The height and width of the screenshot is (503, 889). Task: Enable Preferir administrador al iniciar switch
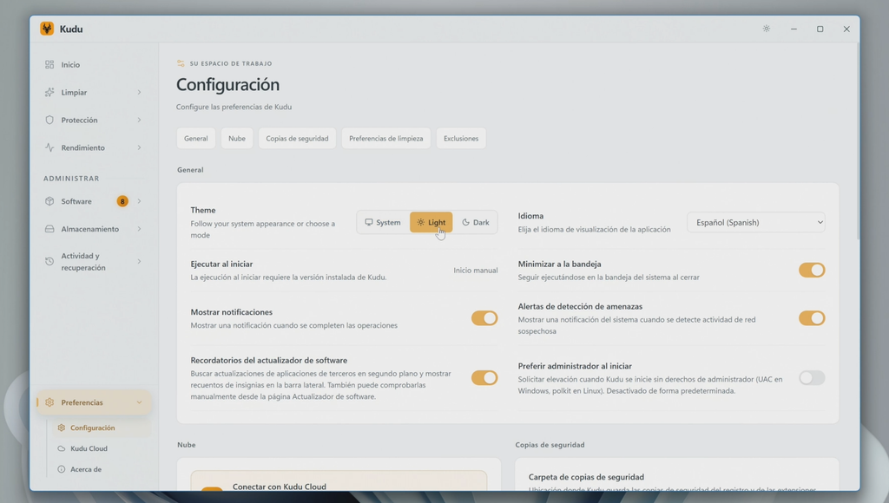point(812,378)
